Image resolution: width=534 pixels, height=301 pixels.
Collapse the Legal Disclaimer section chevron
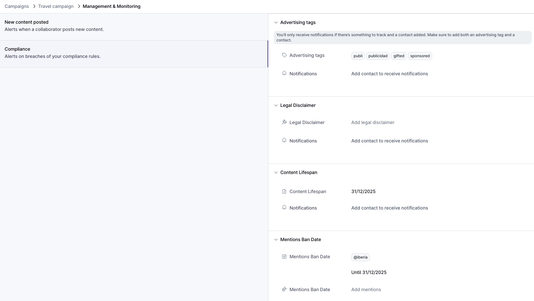point(276,105)
